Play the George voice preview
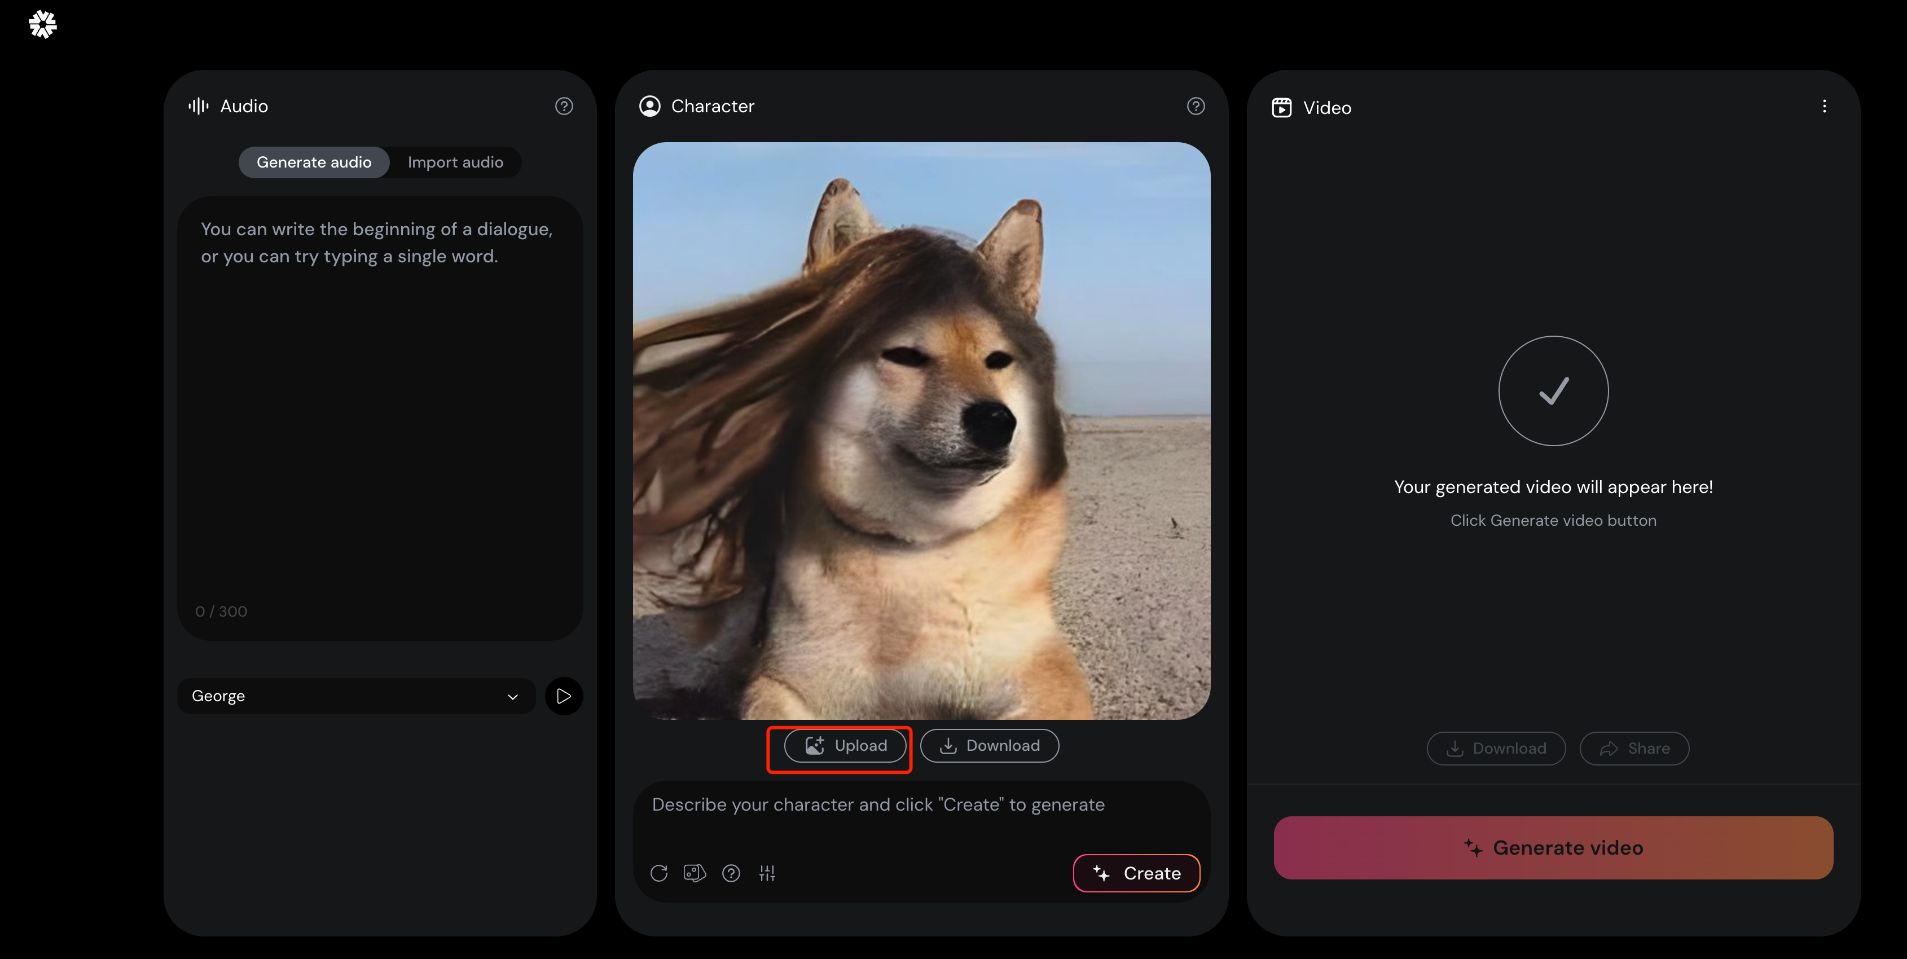Screen dimensions: 1907x959 pos(564,696)
